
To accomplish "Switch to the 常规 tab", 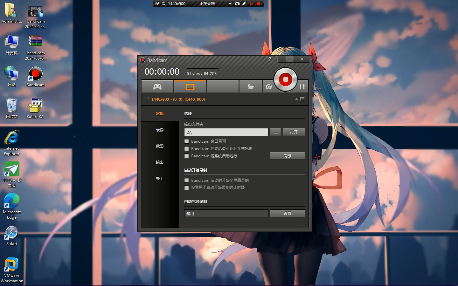I will coord(160,113).
